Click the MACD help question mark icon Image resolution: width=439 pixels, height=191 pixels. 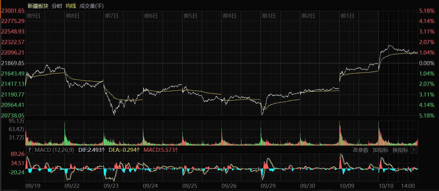point(29,150)
